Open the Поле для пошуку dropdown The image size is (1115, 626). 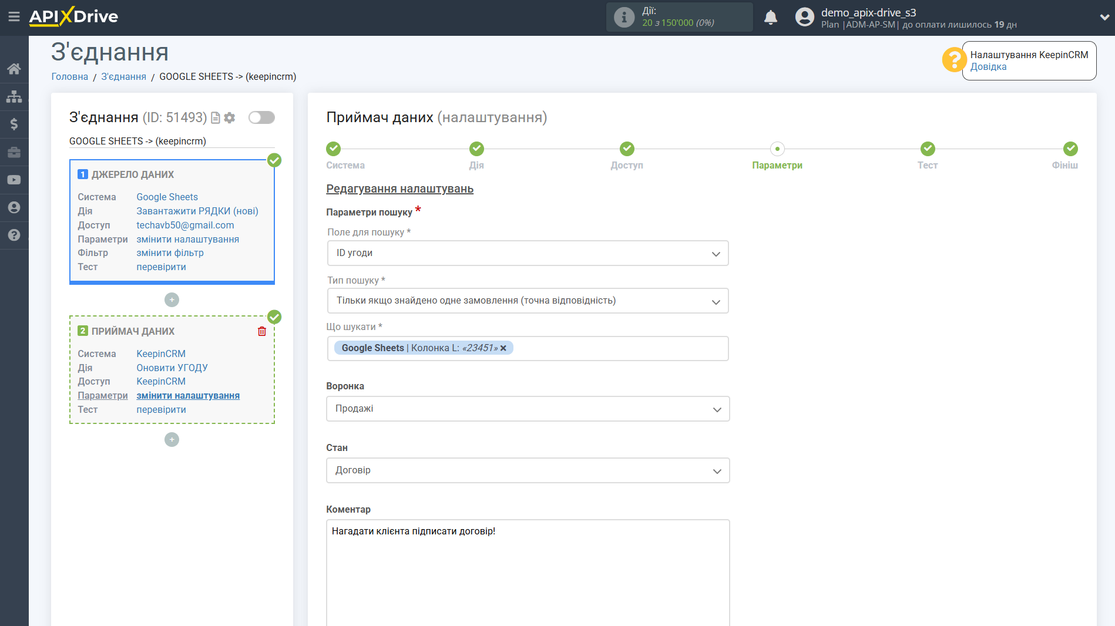coord(528,253)
